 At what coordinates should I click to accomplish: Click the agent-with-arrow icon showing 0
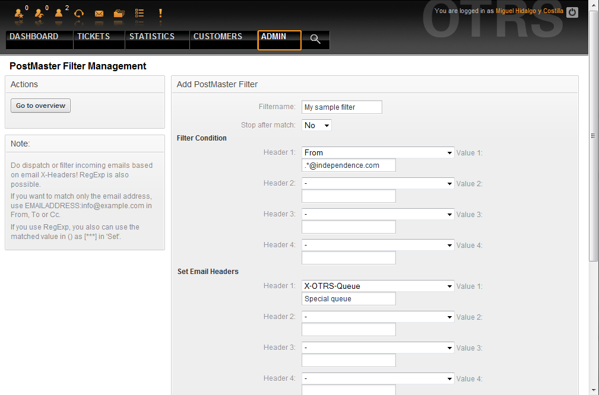point(39,13)
